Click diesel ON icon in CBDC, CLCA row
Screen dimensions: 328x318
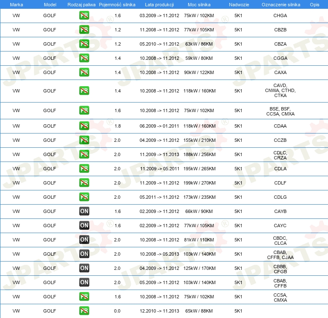(x=84, y=239)
